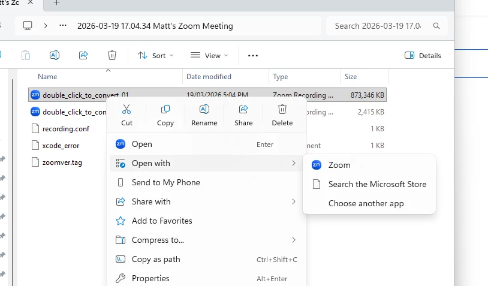This screenshot has width=488, height=286.
Task: Click the toolbar Rename icon
Action: click(x=55, y=55)
